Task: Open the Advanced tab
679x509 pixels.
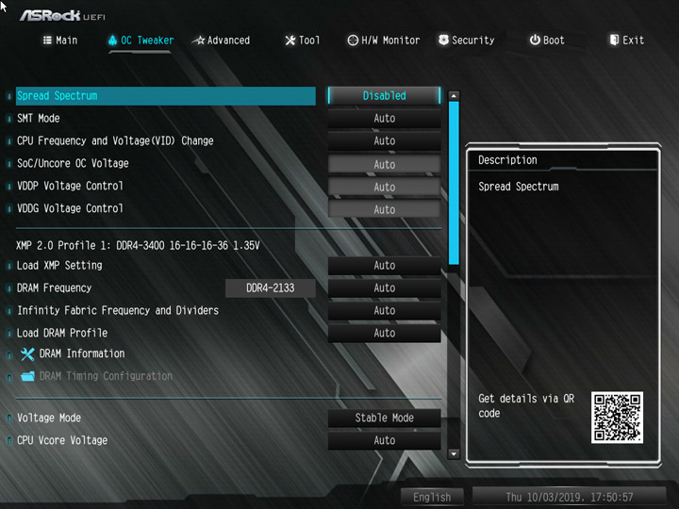Action: 222,41
